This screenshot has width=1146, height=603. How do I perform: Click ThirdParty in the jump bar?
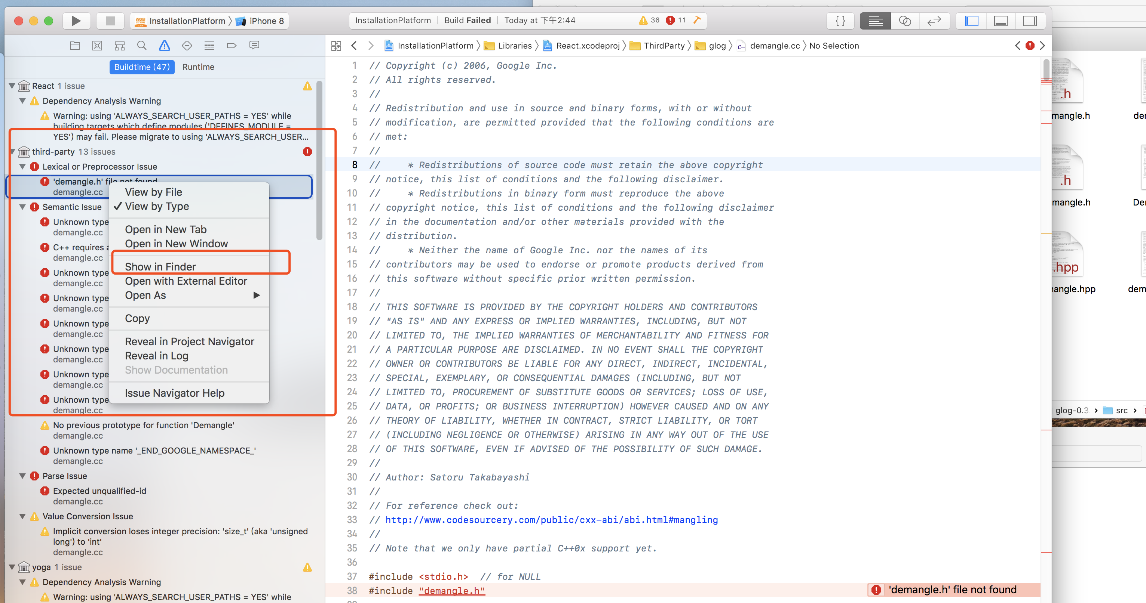(658, 46)
